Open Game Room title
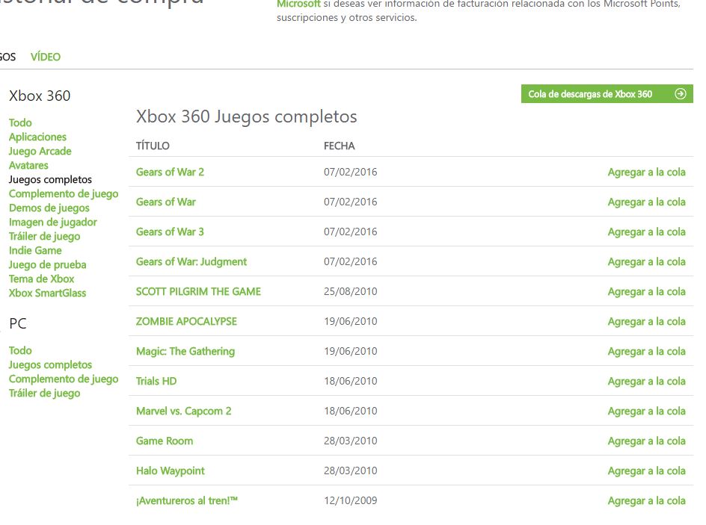Screen dimensions: 706x525 coord(165,441)
